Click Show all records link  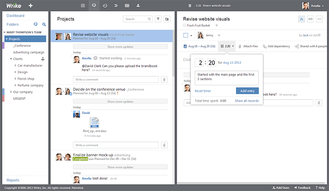pos(247,101)
